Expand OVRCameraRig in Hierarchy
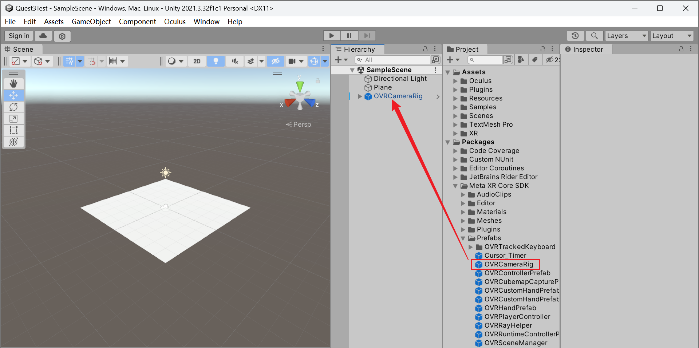The height and width of the screenshot is (348, 699). (x=360, y=96)
